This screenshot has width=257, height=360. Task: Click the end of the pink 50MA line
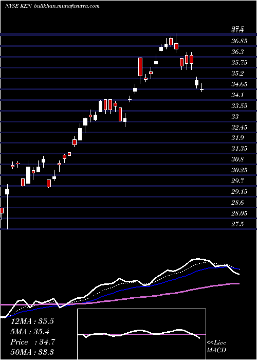[x=238, y=284]
